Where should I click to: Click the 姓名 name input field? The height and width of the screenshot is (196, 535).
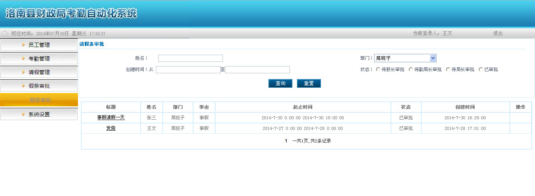pos(190,58)
